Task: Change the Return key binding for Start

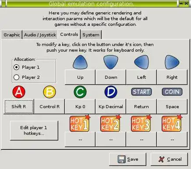Action: (x=141, y=106)
